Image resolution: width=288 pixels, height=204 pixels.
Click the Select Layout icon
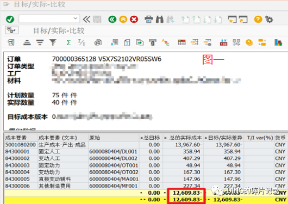[195, 42]
